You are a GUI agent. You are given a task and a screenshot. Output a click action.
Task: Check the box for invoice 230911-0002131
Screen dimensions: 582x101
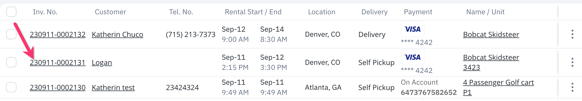tap(11, 62)
